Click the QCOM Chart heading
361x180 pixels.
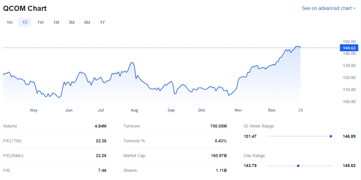tap(25, 8)
